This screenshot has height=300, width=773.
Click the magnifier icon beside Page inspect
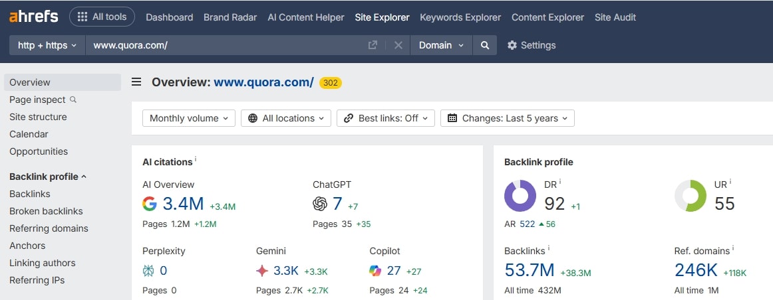pos(73,100)
